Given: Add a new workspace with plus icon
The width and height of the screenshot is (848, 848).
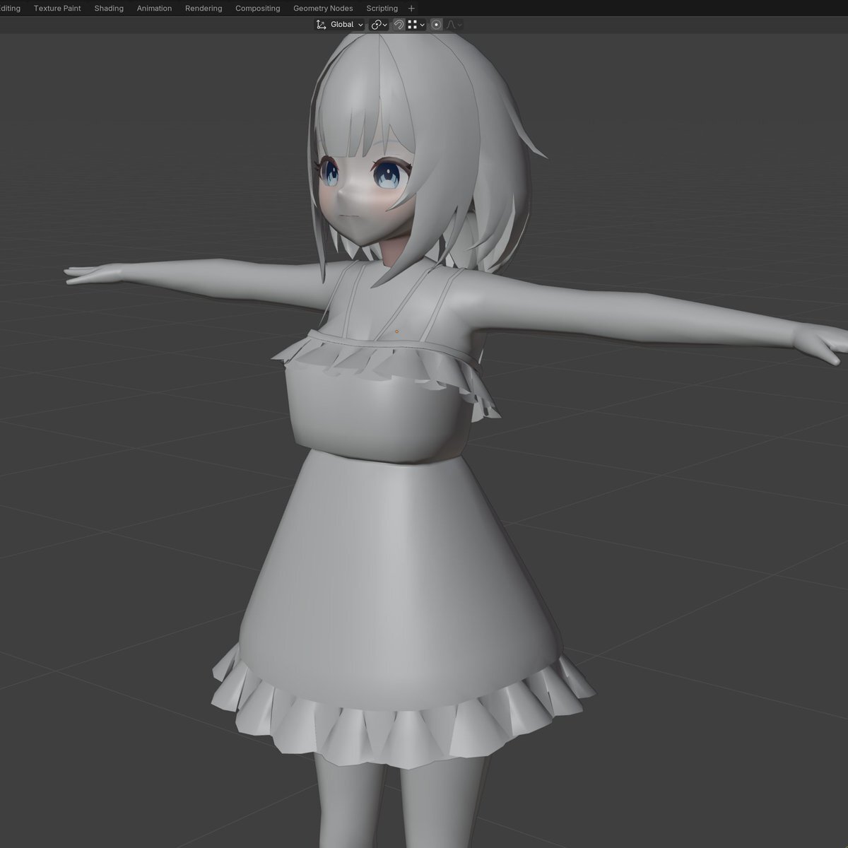Looking at the screenshot, I should point(412,8).
